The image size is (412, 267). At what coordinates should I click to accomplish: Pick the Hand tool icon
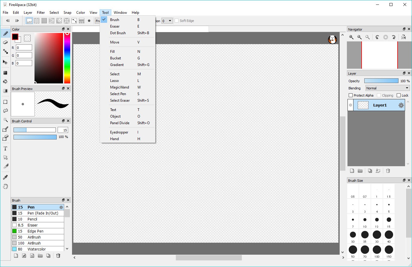5,186
